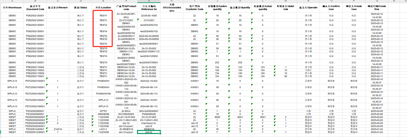Click the Customer Code header cell
This screenshot has width=407, height=138.
[194, 8]
